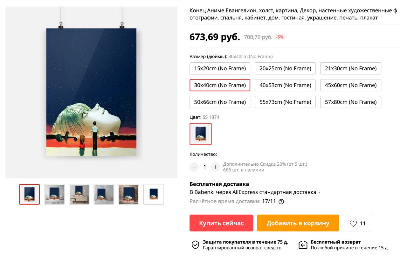View the fifth thumbnail with brick wall

coord(129,194)
